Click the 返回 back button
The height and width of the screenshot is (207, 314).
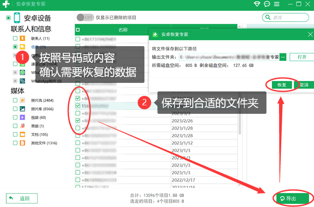coord(22,198)
